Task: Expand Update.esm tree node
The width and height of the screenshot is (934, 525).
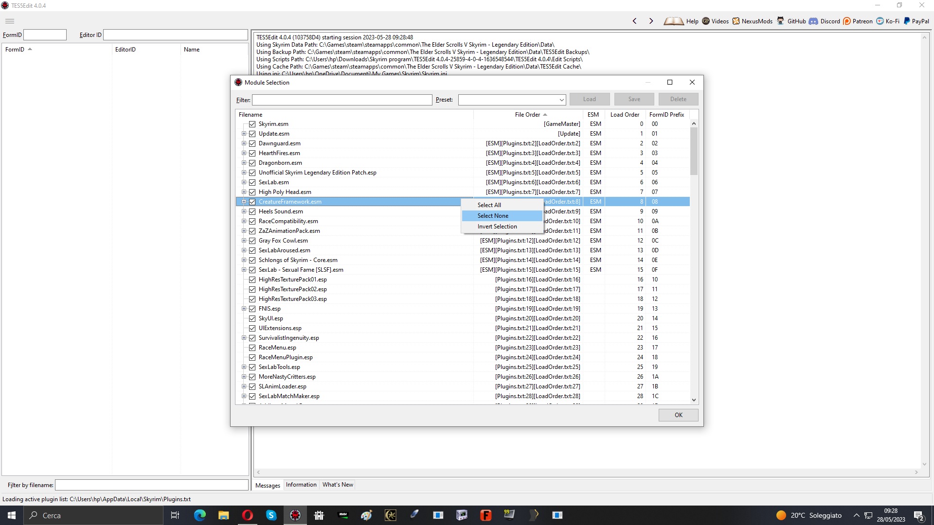Action: point(244,134)
